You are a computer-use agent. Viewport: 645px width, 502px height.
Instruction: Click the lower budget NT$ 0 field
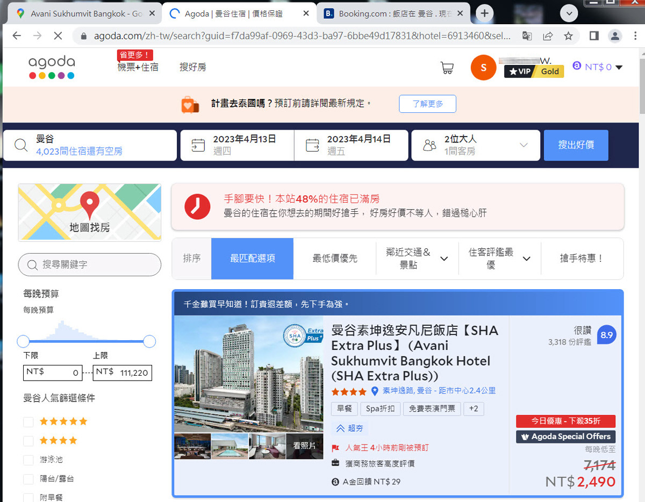pyautogui.click(x=53, y=372)
